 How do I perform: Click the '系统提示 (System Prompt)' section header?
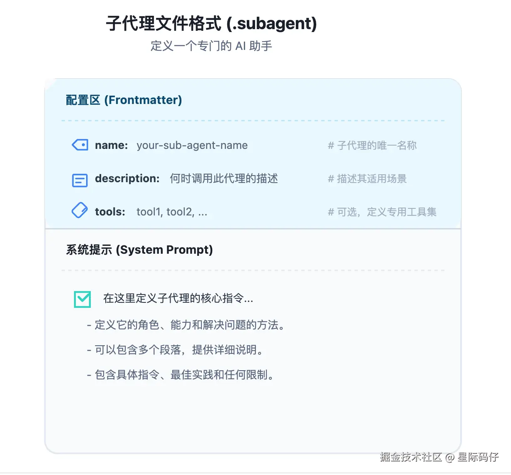point(139,250)
